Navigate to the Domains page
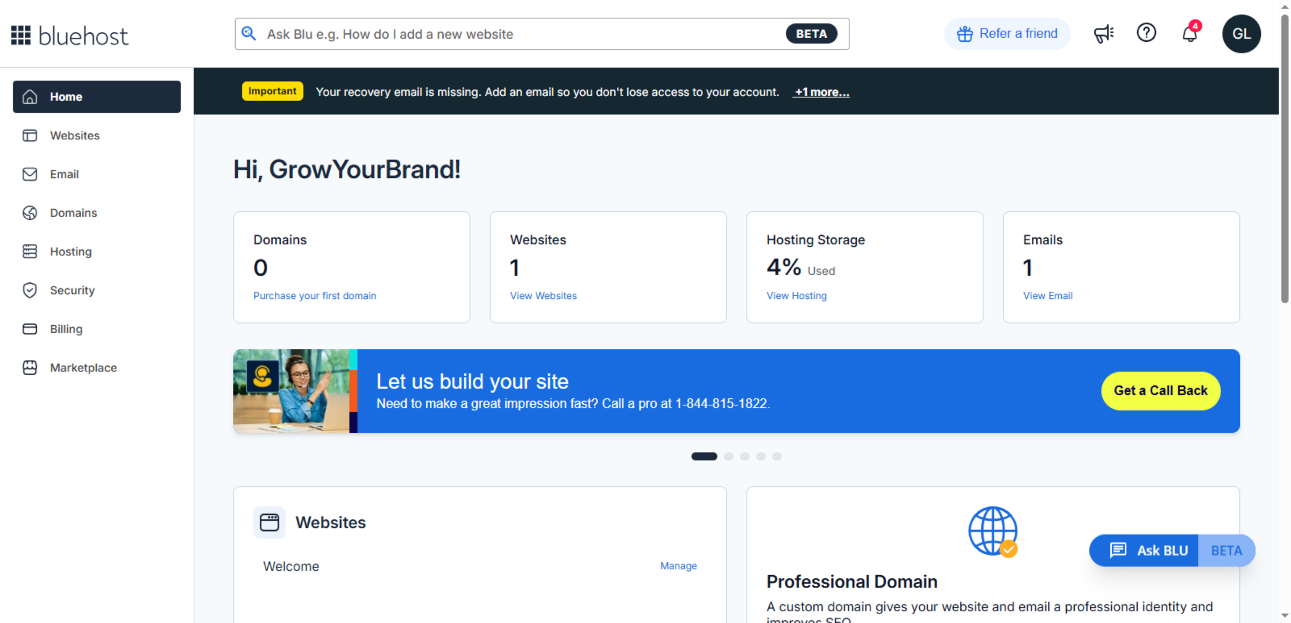Viewport: 1291px width, 623px height. point(73,213)
